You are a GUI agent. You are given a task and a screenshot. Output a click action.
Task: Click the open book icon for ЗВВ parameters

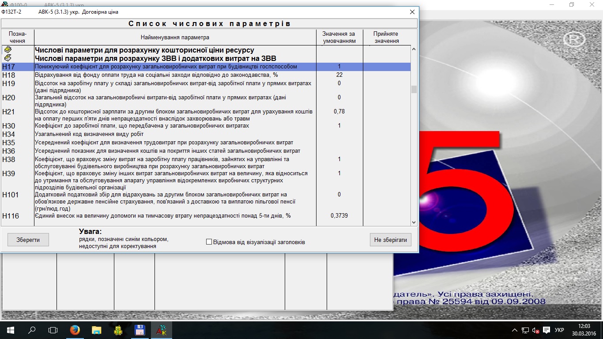click(8, 58)
